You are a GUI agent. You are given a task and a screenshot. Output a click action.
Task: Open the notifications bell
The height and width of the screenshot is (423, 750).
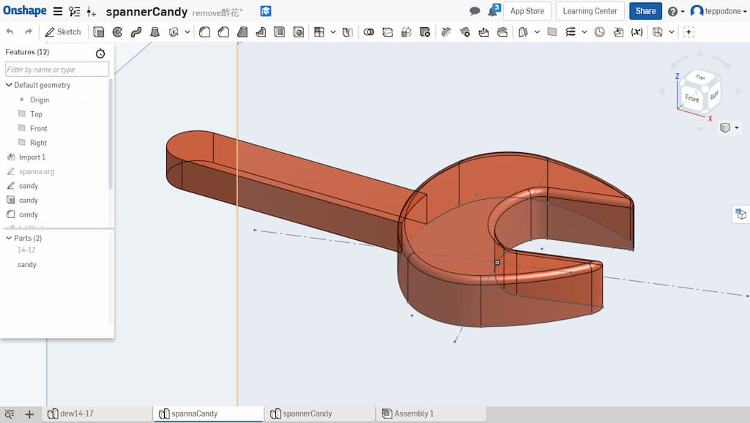pyautogui.click(x=493, y=10)
